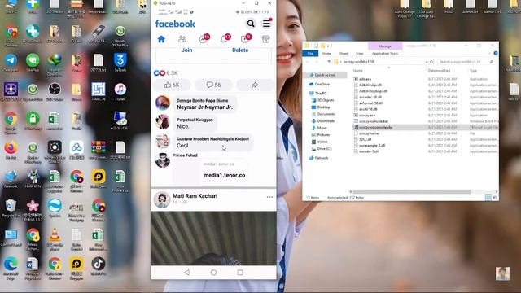
Task: Select Quick access in Explorer navigation pane
Action: (x=325, y=75)
